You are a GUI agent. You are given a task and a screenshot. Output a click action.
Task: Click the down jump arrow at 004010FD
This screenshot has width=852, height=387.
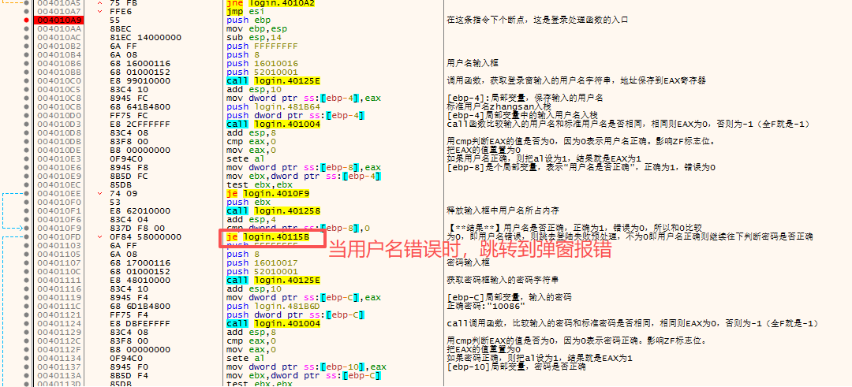click(x=99, y=236)
